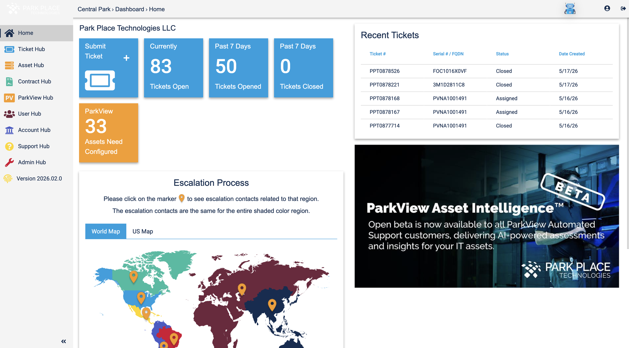The width and height of the screenshot is (629, 348).
Task: Click the Home breadcrumb link
Action: pos(157,9)
